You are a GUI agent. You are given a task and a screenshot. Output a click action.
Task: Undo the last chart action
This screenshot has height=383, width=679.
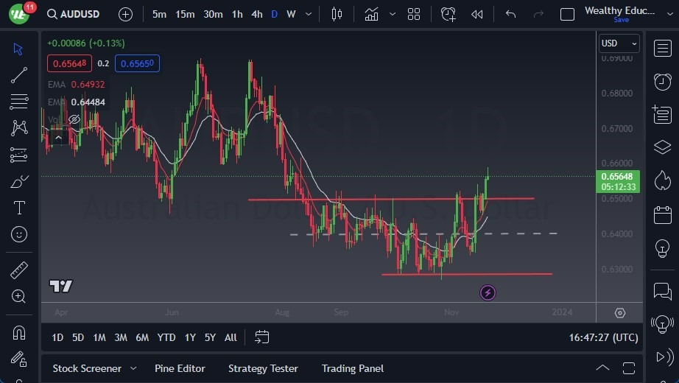coord(510,14)
